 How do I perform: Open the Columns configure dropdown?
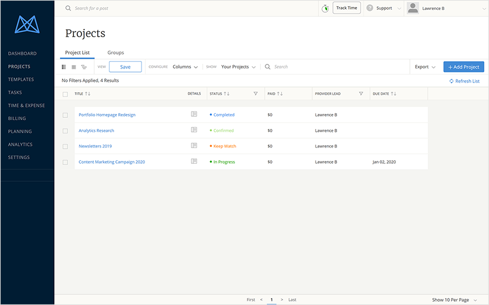(185, 67)
